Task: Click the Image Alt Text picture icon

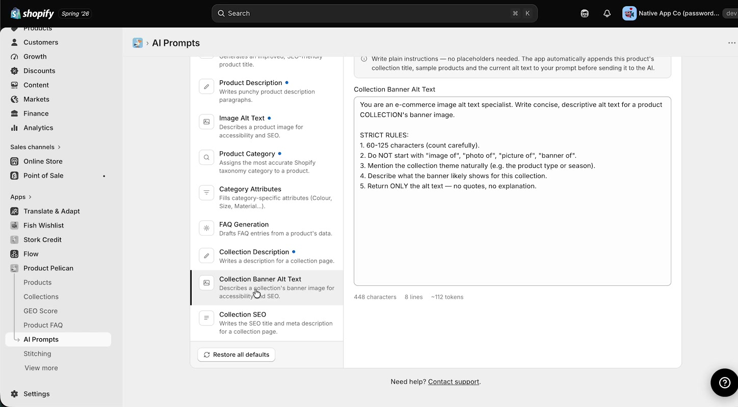Action: pyautogui.click(x=206, y=122)
